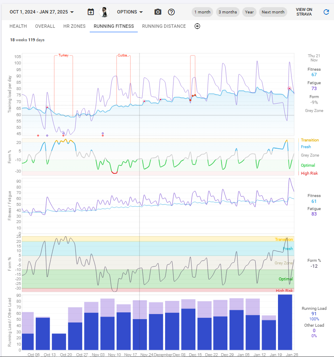Open the OPTIONS dropdown menu
Viewport: 334px width, 357px height.
[x=130, y=12]
